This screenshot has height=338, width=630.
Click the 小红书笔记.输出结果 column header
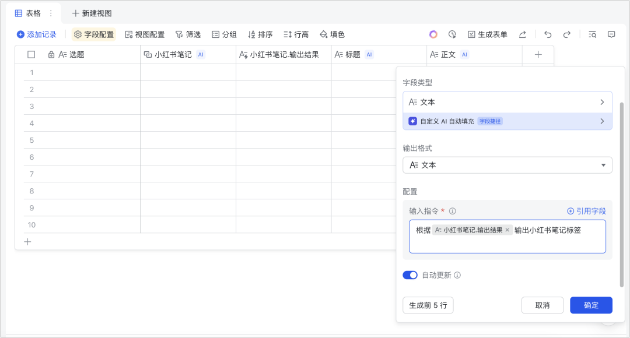pos(283,55)
